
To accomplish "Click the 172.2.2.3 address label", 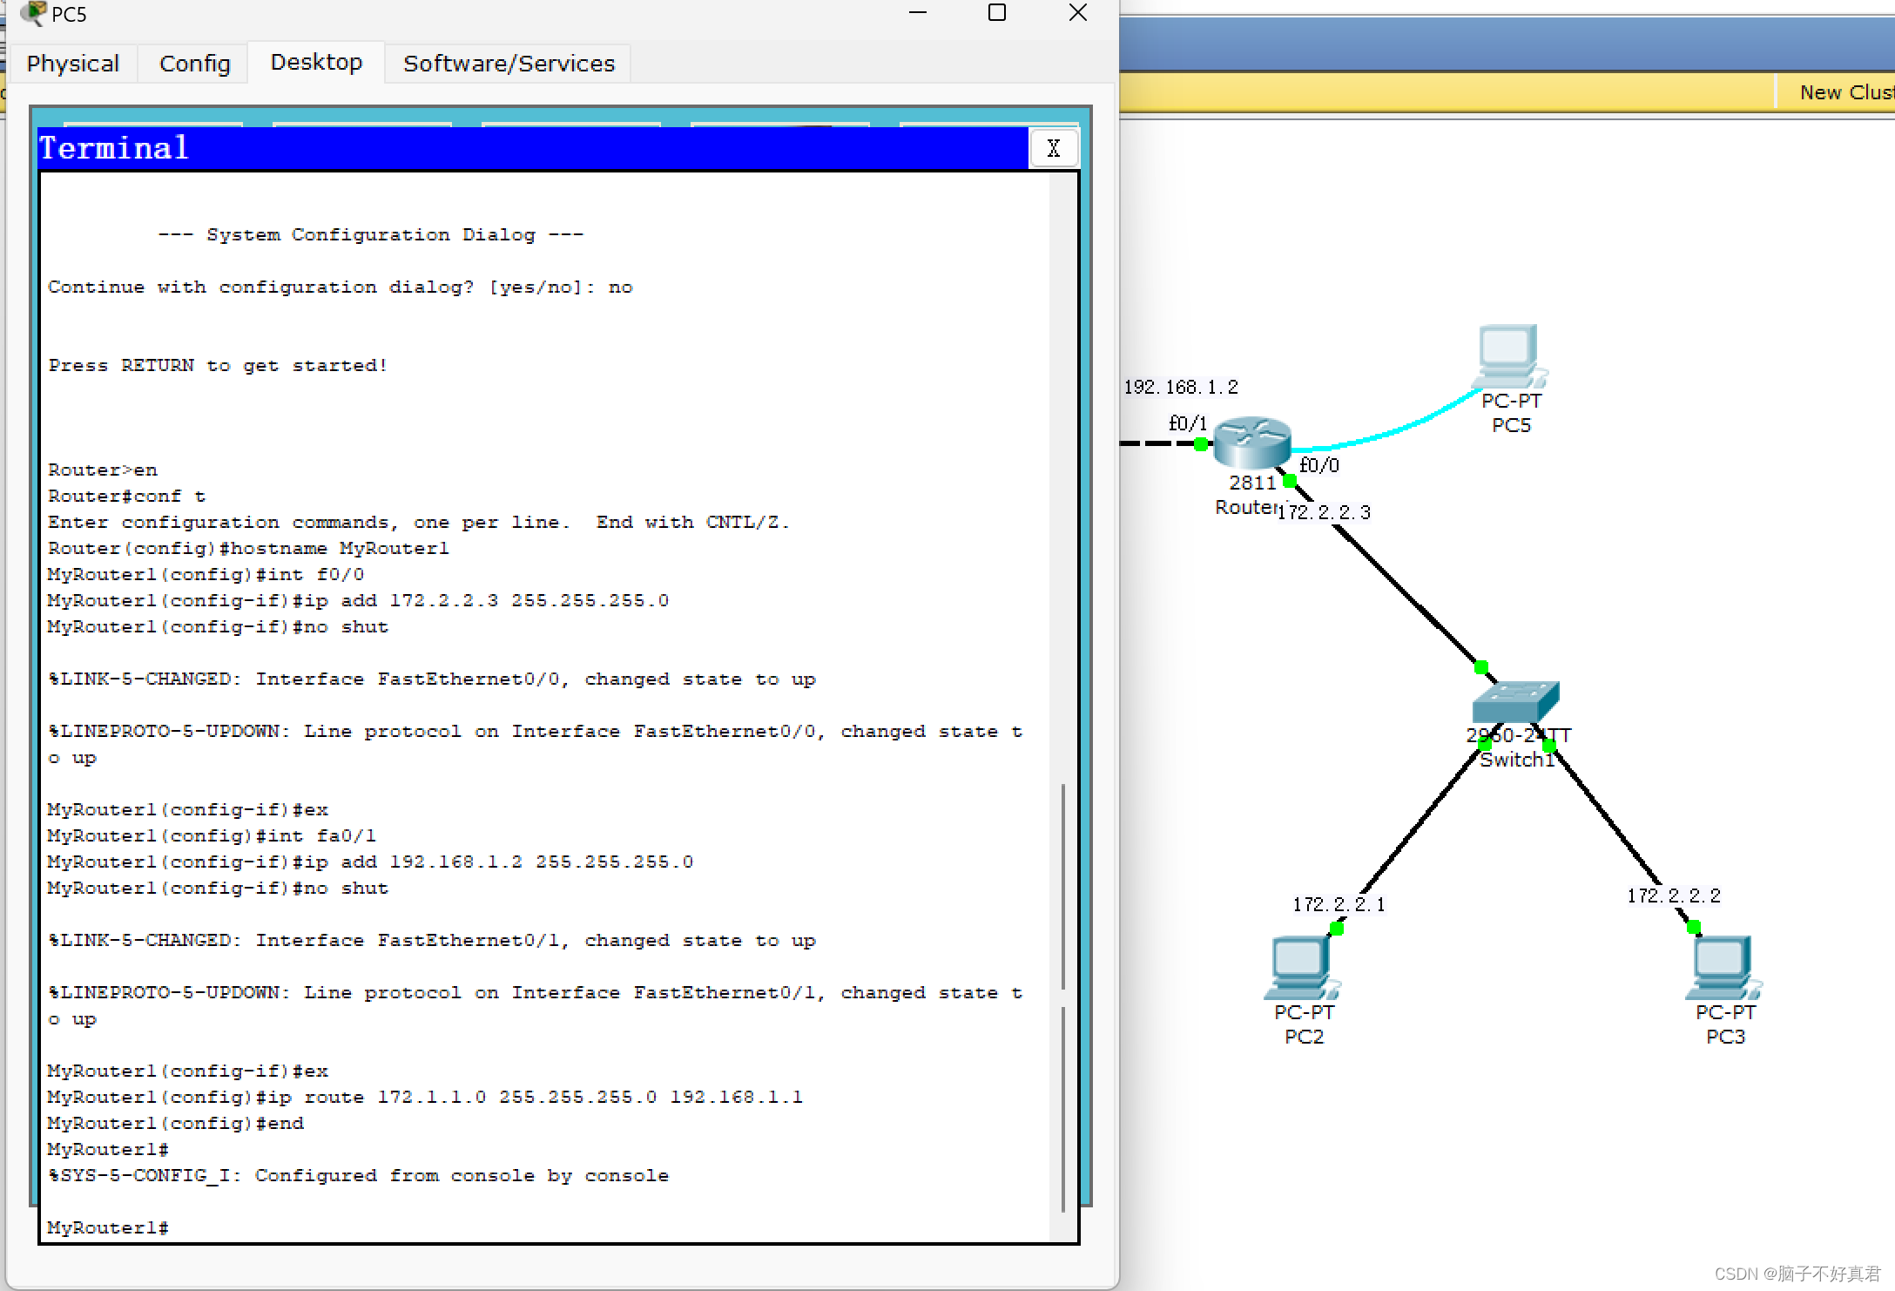I will coord(1324,512).
